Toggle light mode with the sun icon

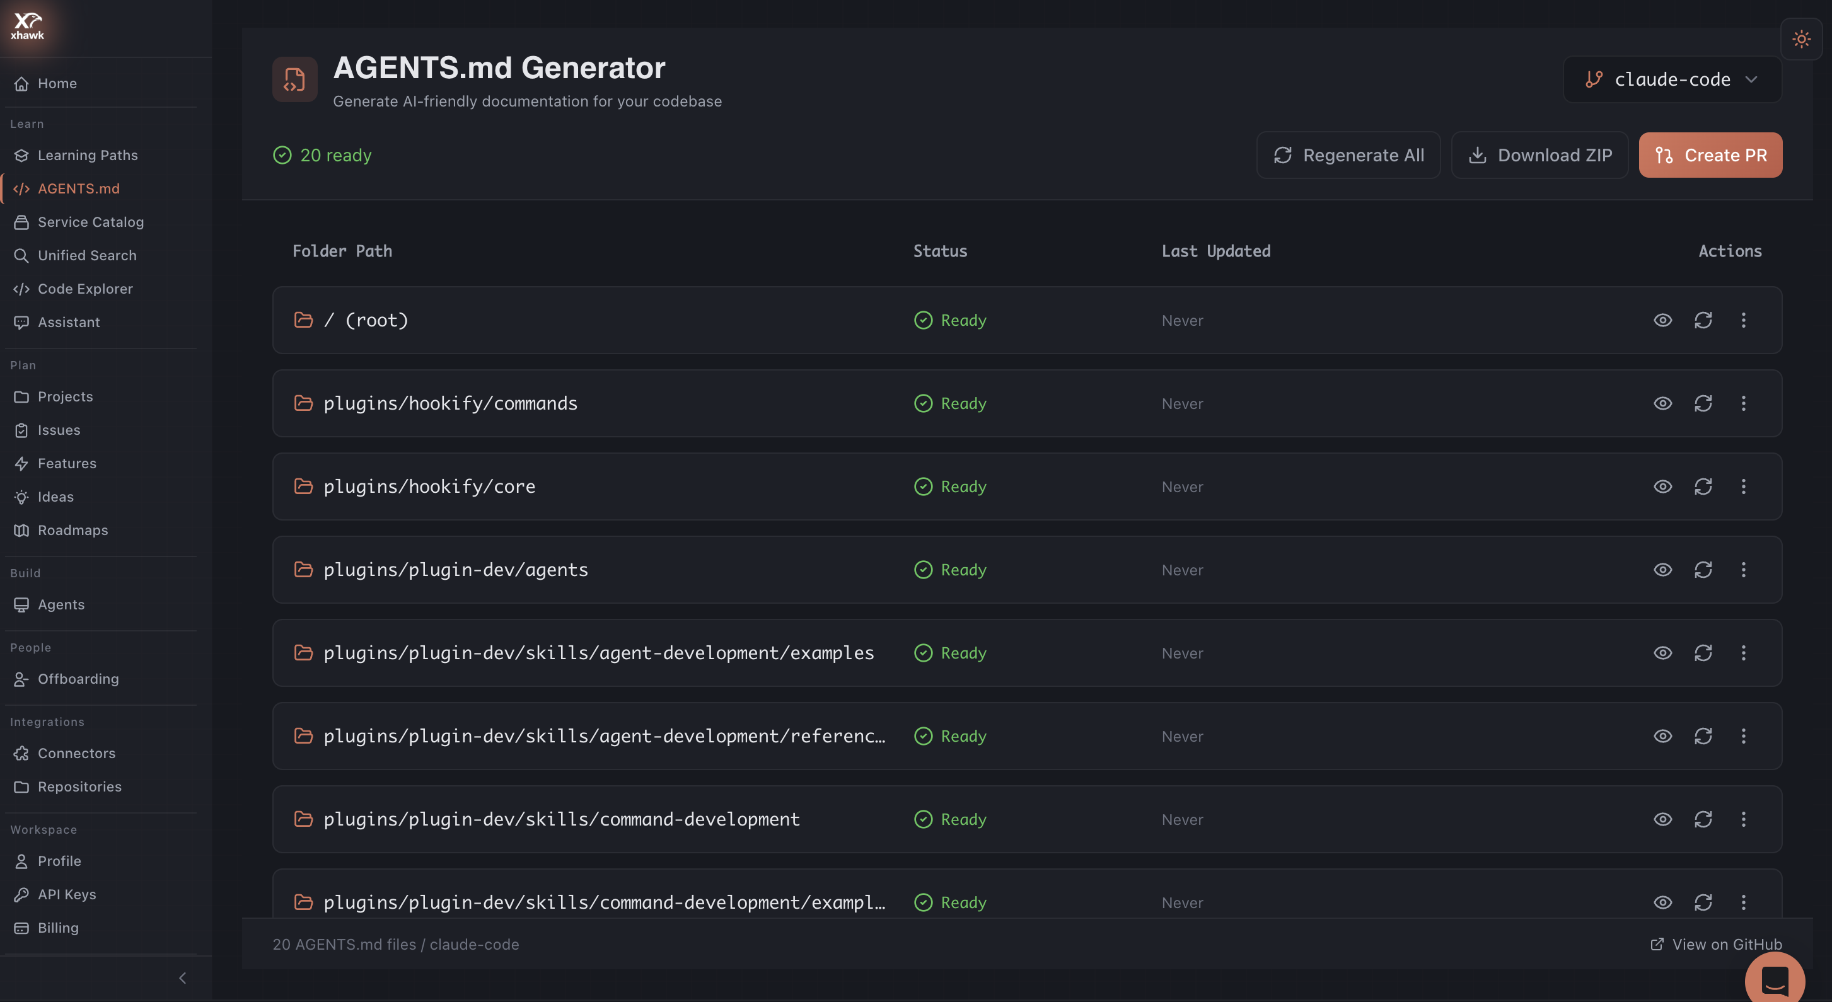click(1801, 39)
